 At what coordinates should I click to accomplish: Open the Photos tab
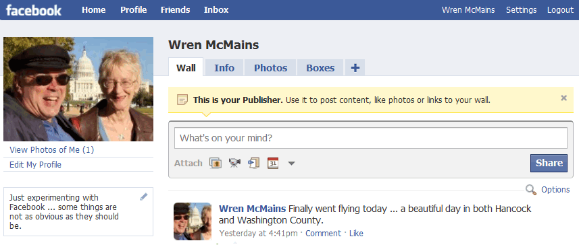271,68
